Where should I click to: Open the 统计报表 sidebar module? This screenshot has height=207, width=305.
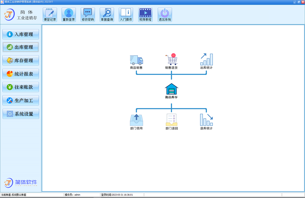click(21, 74)
